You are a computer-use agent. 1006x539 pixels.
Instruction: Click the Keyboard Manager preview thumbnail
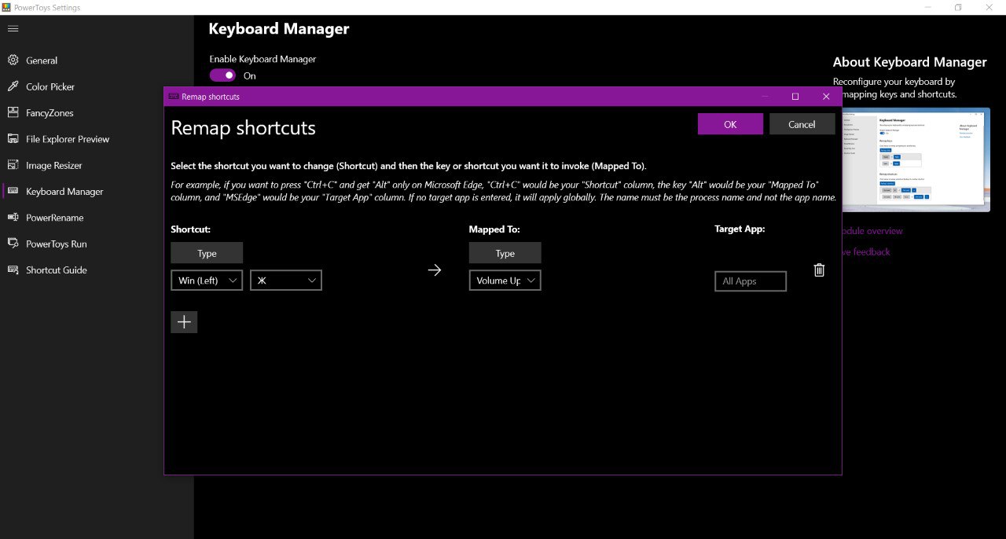tap(916, 159)
